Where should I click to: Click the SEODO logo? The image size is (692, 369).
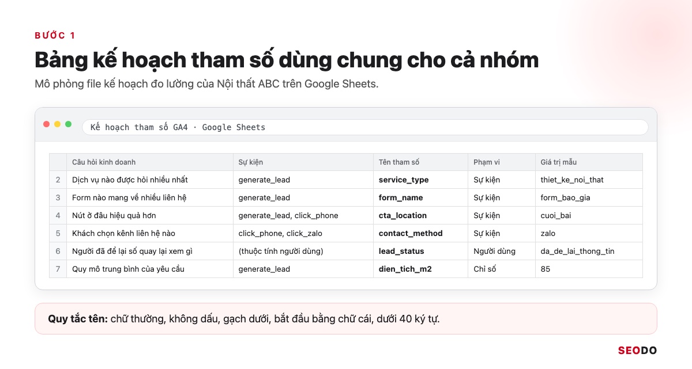(637, 351)
